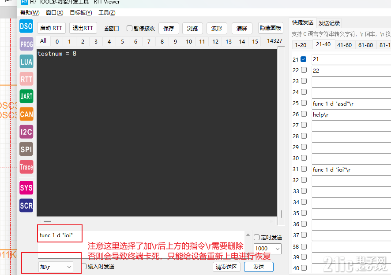Select the RTT sidebar icon
Image resolution: width=391 pixels, height=275 pixels.
click(x=26, y=79)
